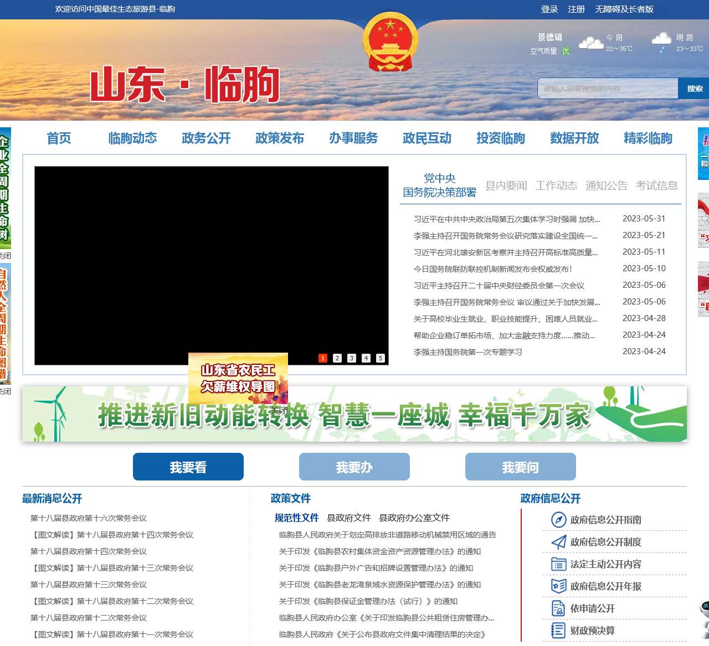Click the document search icon beside 依申请公开
Image resolution: width=709 pixels, height=646 pixels.
point(558,608)
